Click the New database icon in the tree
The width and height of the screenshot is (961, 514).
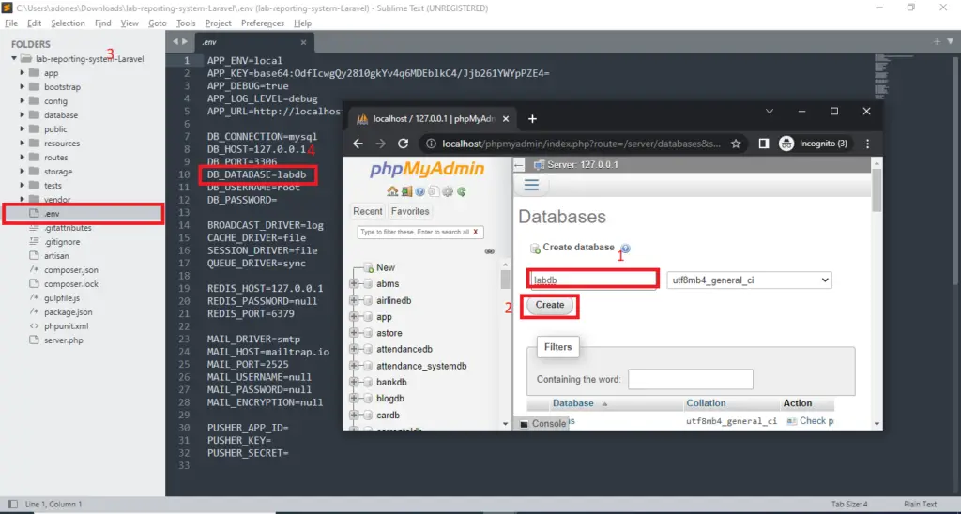pos(368,267)
